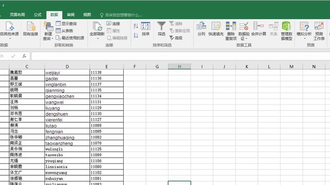Screen dimensions: 330x185
Task: Click the cell containing xinglanbin
Action: tap(67, 84)
